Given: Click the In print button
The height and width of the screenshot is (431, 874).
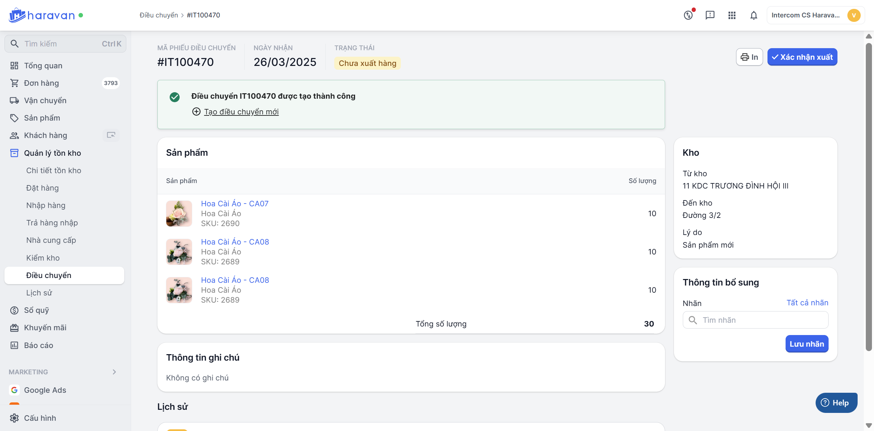Looking at the screenshot, I should [x=749, y=57].
